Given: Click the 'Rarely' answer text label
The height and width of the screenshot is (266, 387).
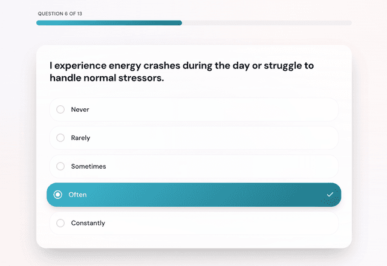Looking at the screenshot, I should coord(80,138).
